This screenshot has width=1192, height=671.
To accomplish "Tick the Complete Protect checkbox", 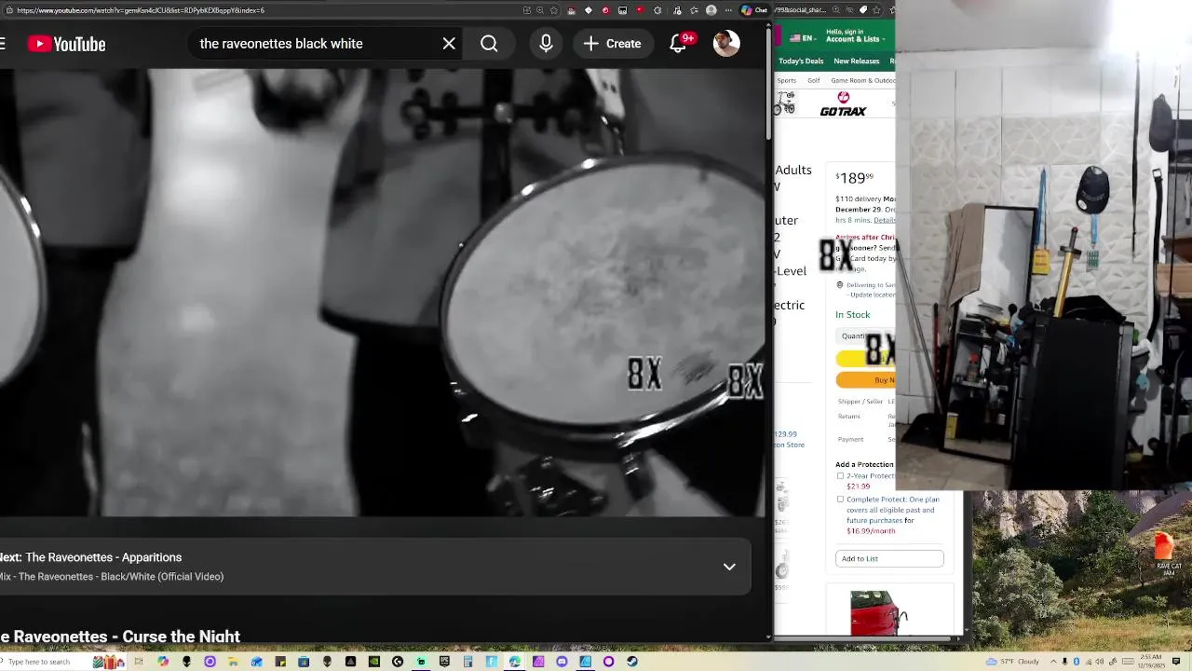I will click(840, 499).
